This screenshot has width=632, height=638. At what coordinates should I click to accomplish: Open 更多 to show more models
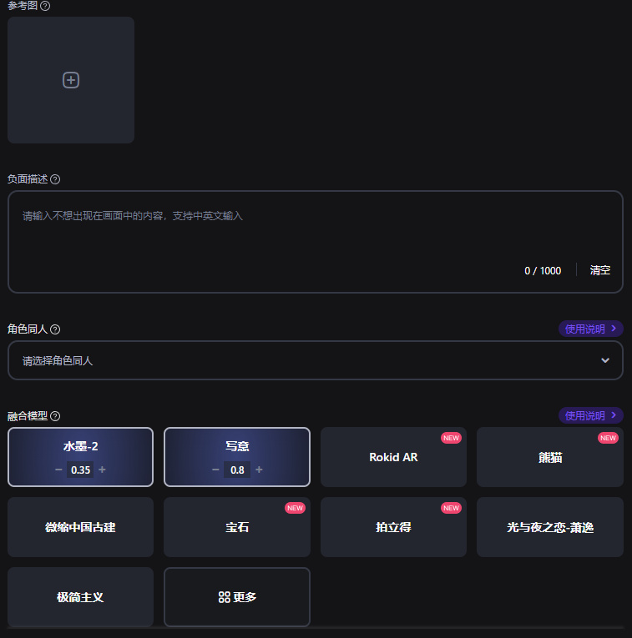pos(237,597)
